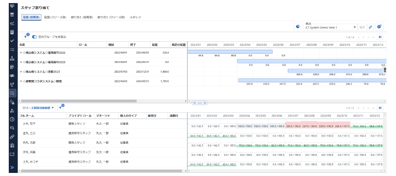This screenshot has height=176, width=396.
Task: Open the checklist icon in sidebar
Action: coord(12,49)
